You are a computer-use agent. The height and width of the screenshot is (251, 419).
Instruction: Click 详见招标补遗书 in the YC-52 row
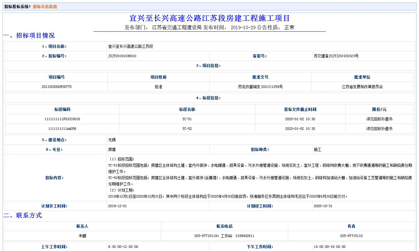(379, 129)
